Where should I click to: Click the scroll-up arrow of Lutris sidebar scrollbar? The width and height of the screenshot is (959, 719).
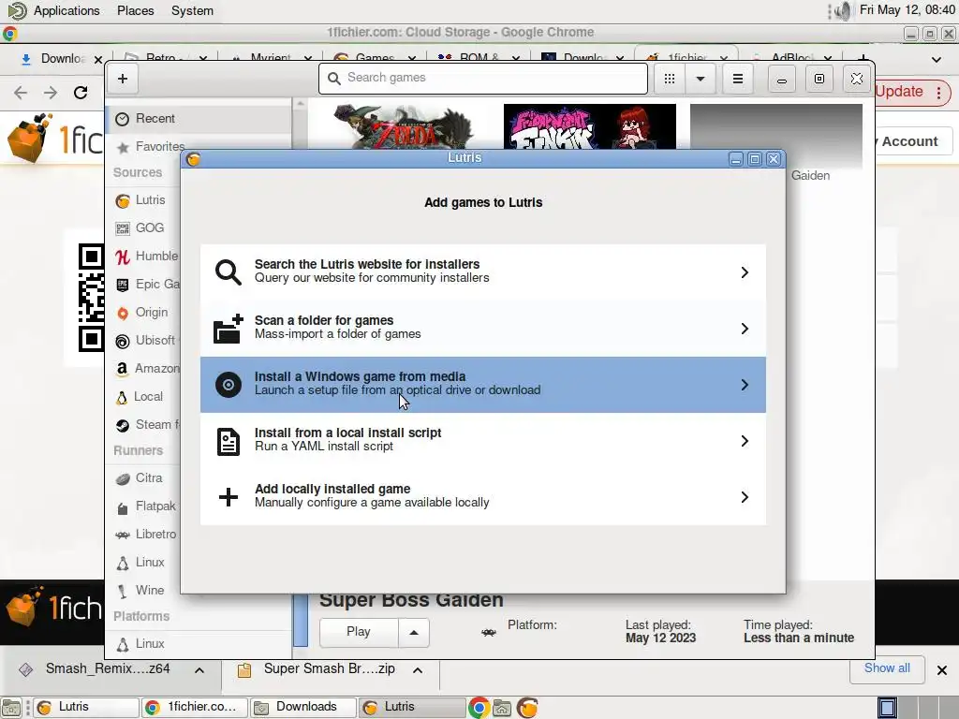300,104
